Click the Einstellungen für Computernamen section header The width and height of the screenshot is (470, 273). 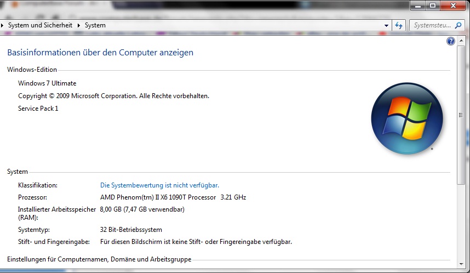(99, 259)
